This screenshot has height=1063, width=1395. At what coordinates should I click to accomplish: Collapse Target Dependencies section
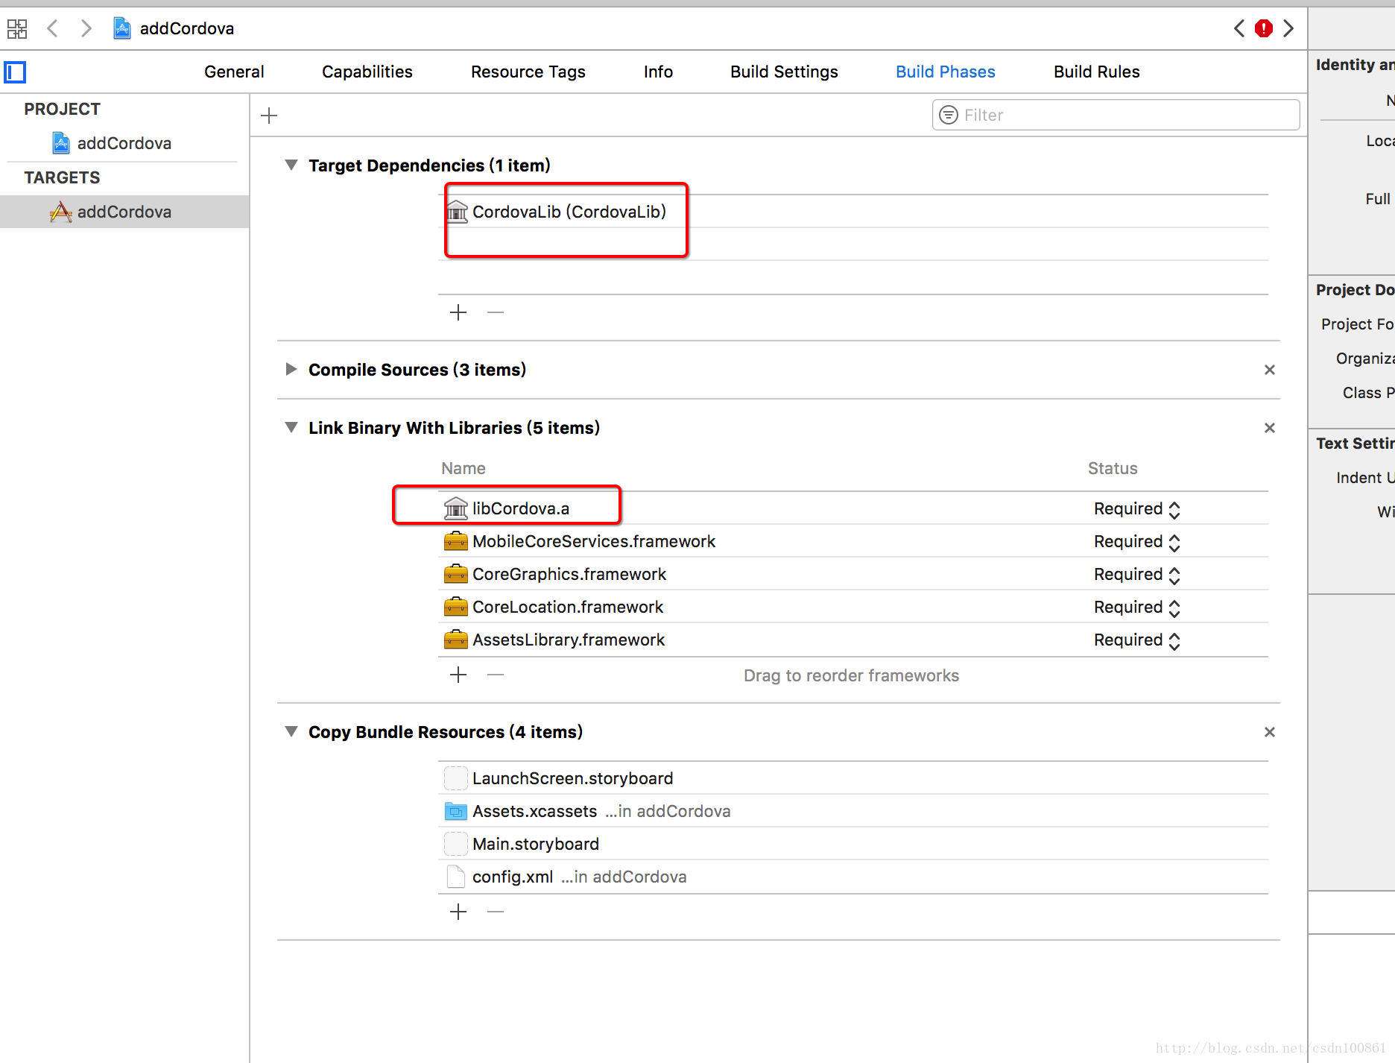pyautogui.click(x=291, y=165)
